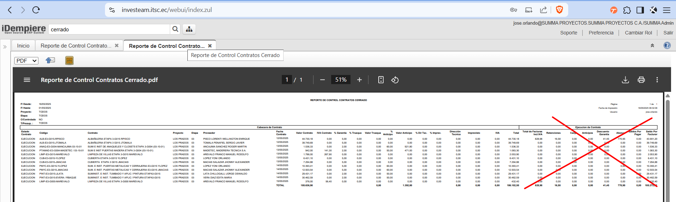This screenshot has width=676, height=202.
Task: Toggle the Brave browser side panel
Action: tap(640, 10)
